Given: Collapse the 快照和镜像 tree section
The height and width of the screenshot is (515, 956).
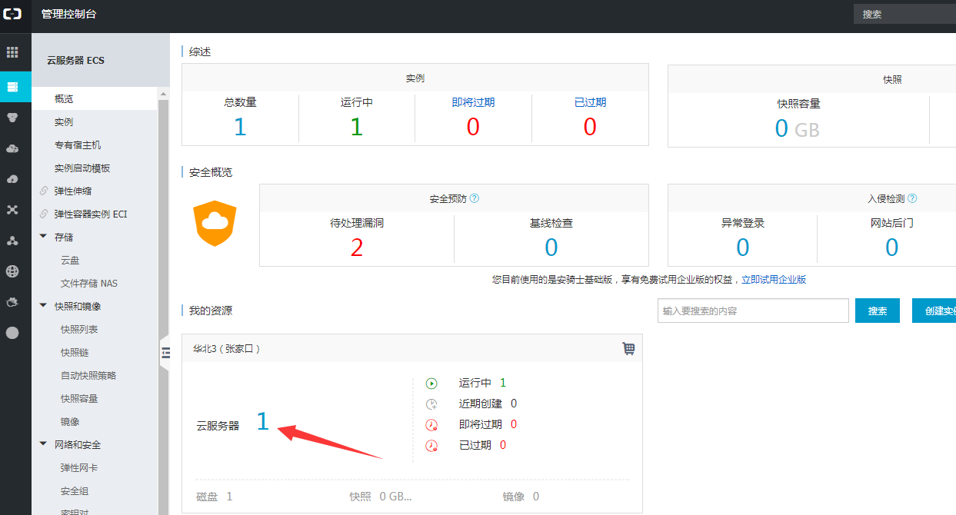Looking at the screenshot, I should (x=43, y=306).
